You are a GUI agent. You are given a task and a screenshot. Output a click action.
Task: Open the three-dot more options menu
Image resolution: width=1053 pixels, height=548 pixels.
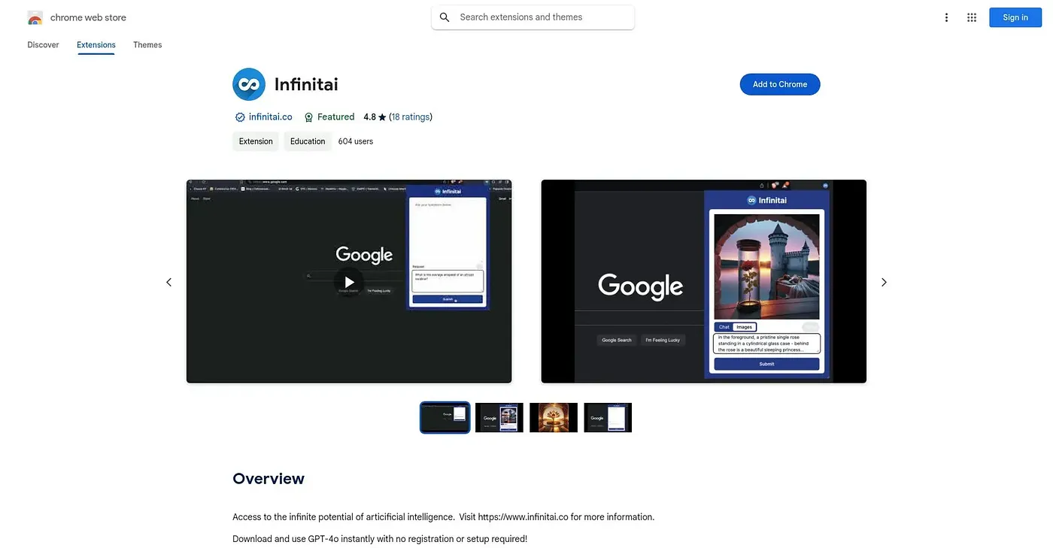pos(946,17)
